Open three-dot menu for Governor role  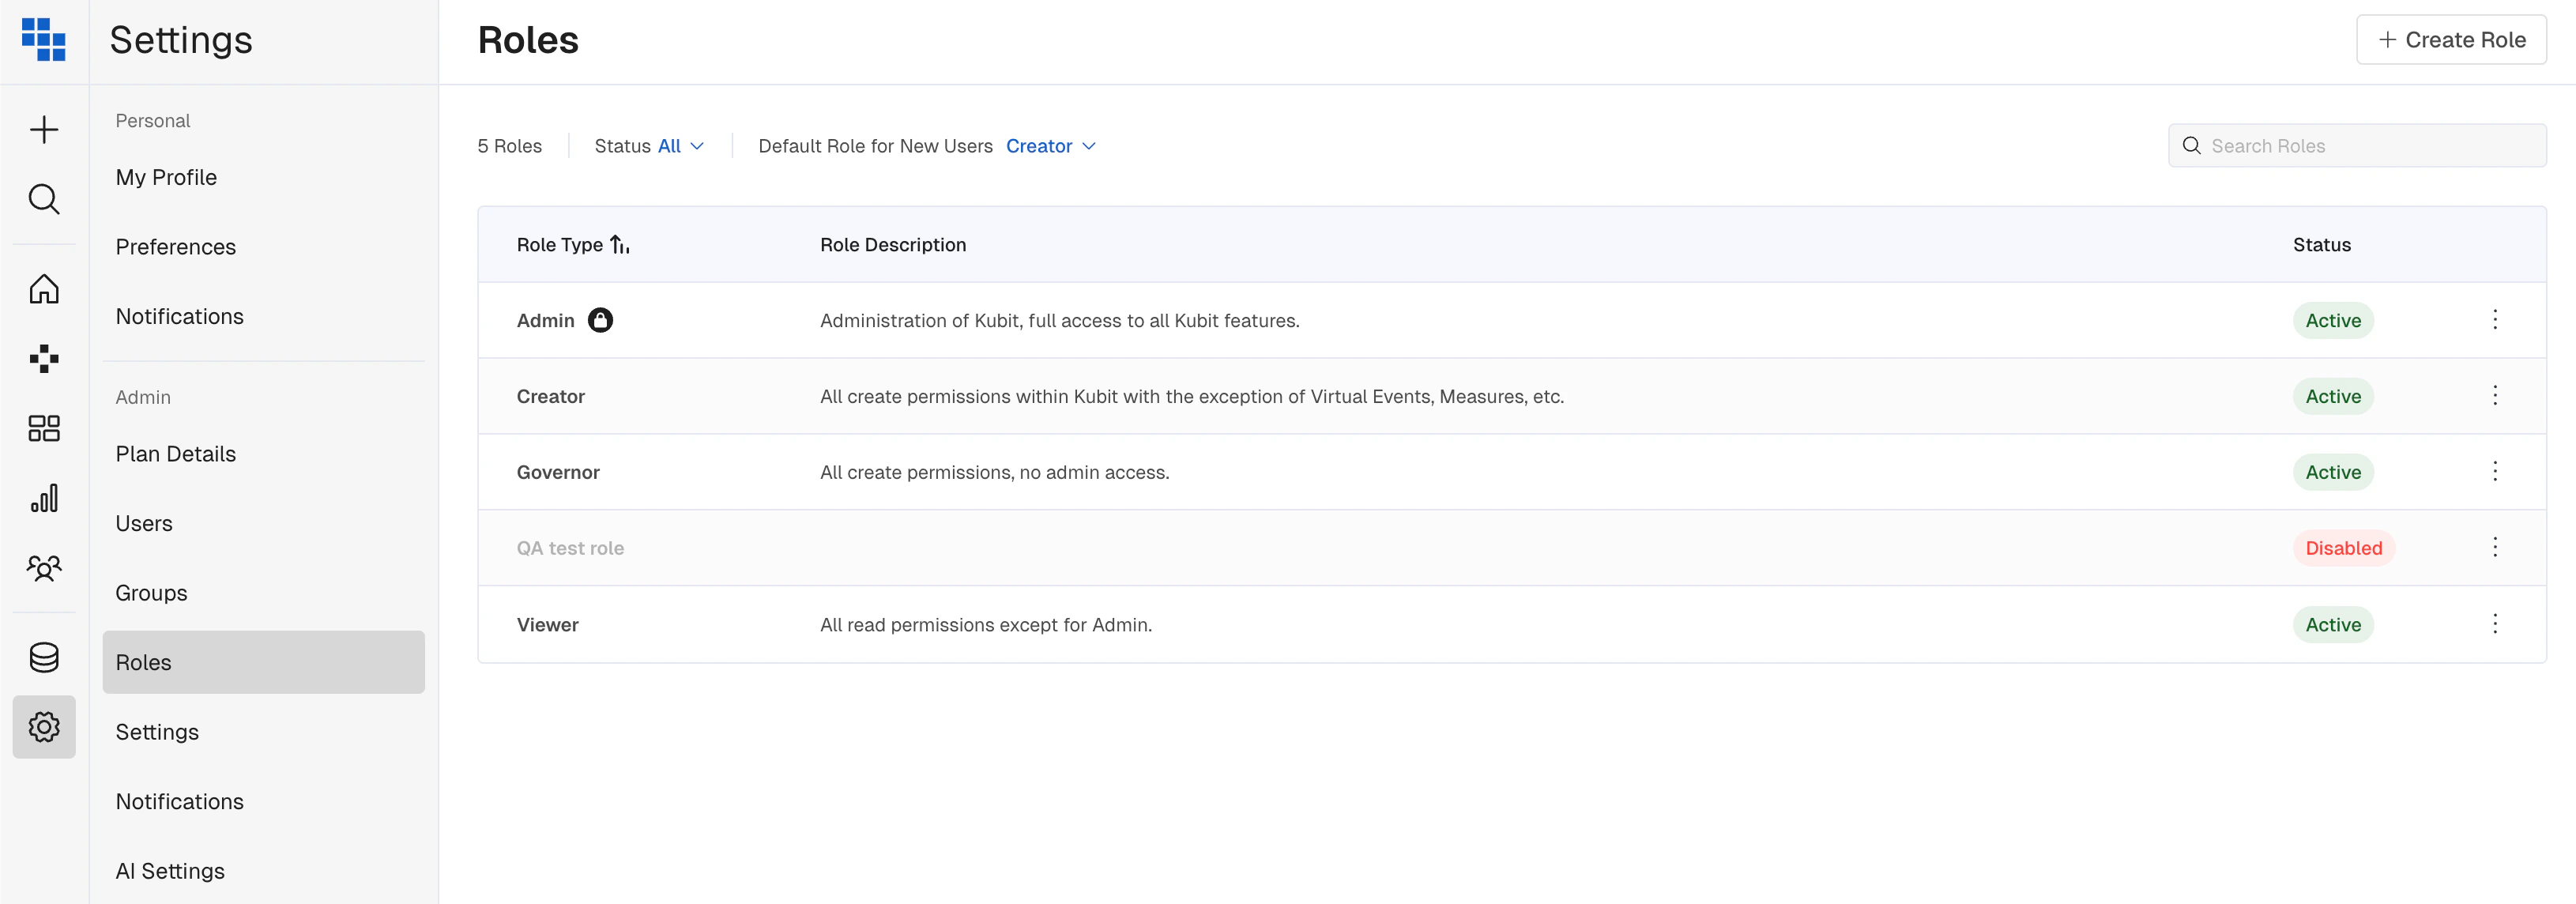point(2494,472)
